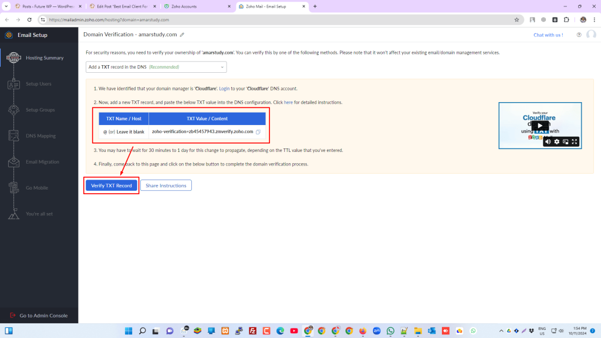
Task: Click the Email Setup logo icon
Action: click(9, 35)
